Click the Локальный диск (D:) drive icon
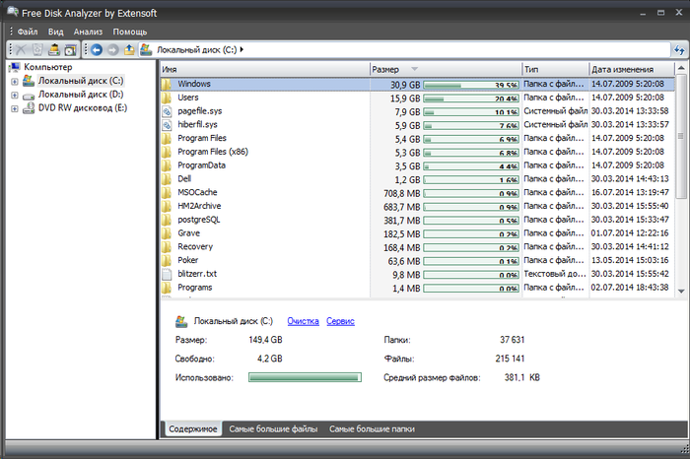Image resolution: width=690 pixels, height=459 pixels. point(29,96)
